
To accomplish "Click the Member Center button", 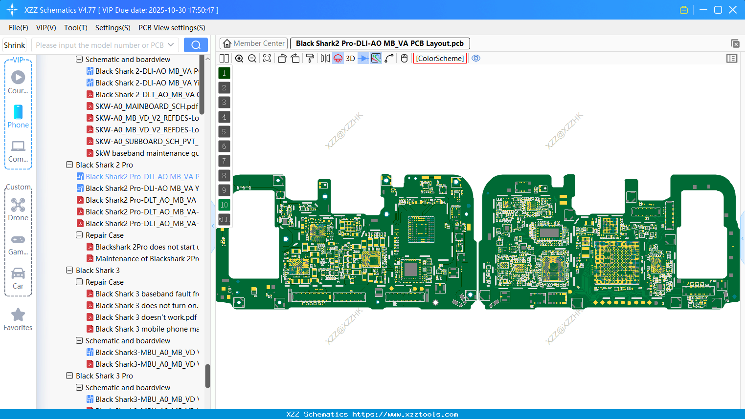I will point(253,43).
